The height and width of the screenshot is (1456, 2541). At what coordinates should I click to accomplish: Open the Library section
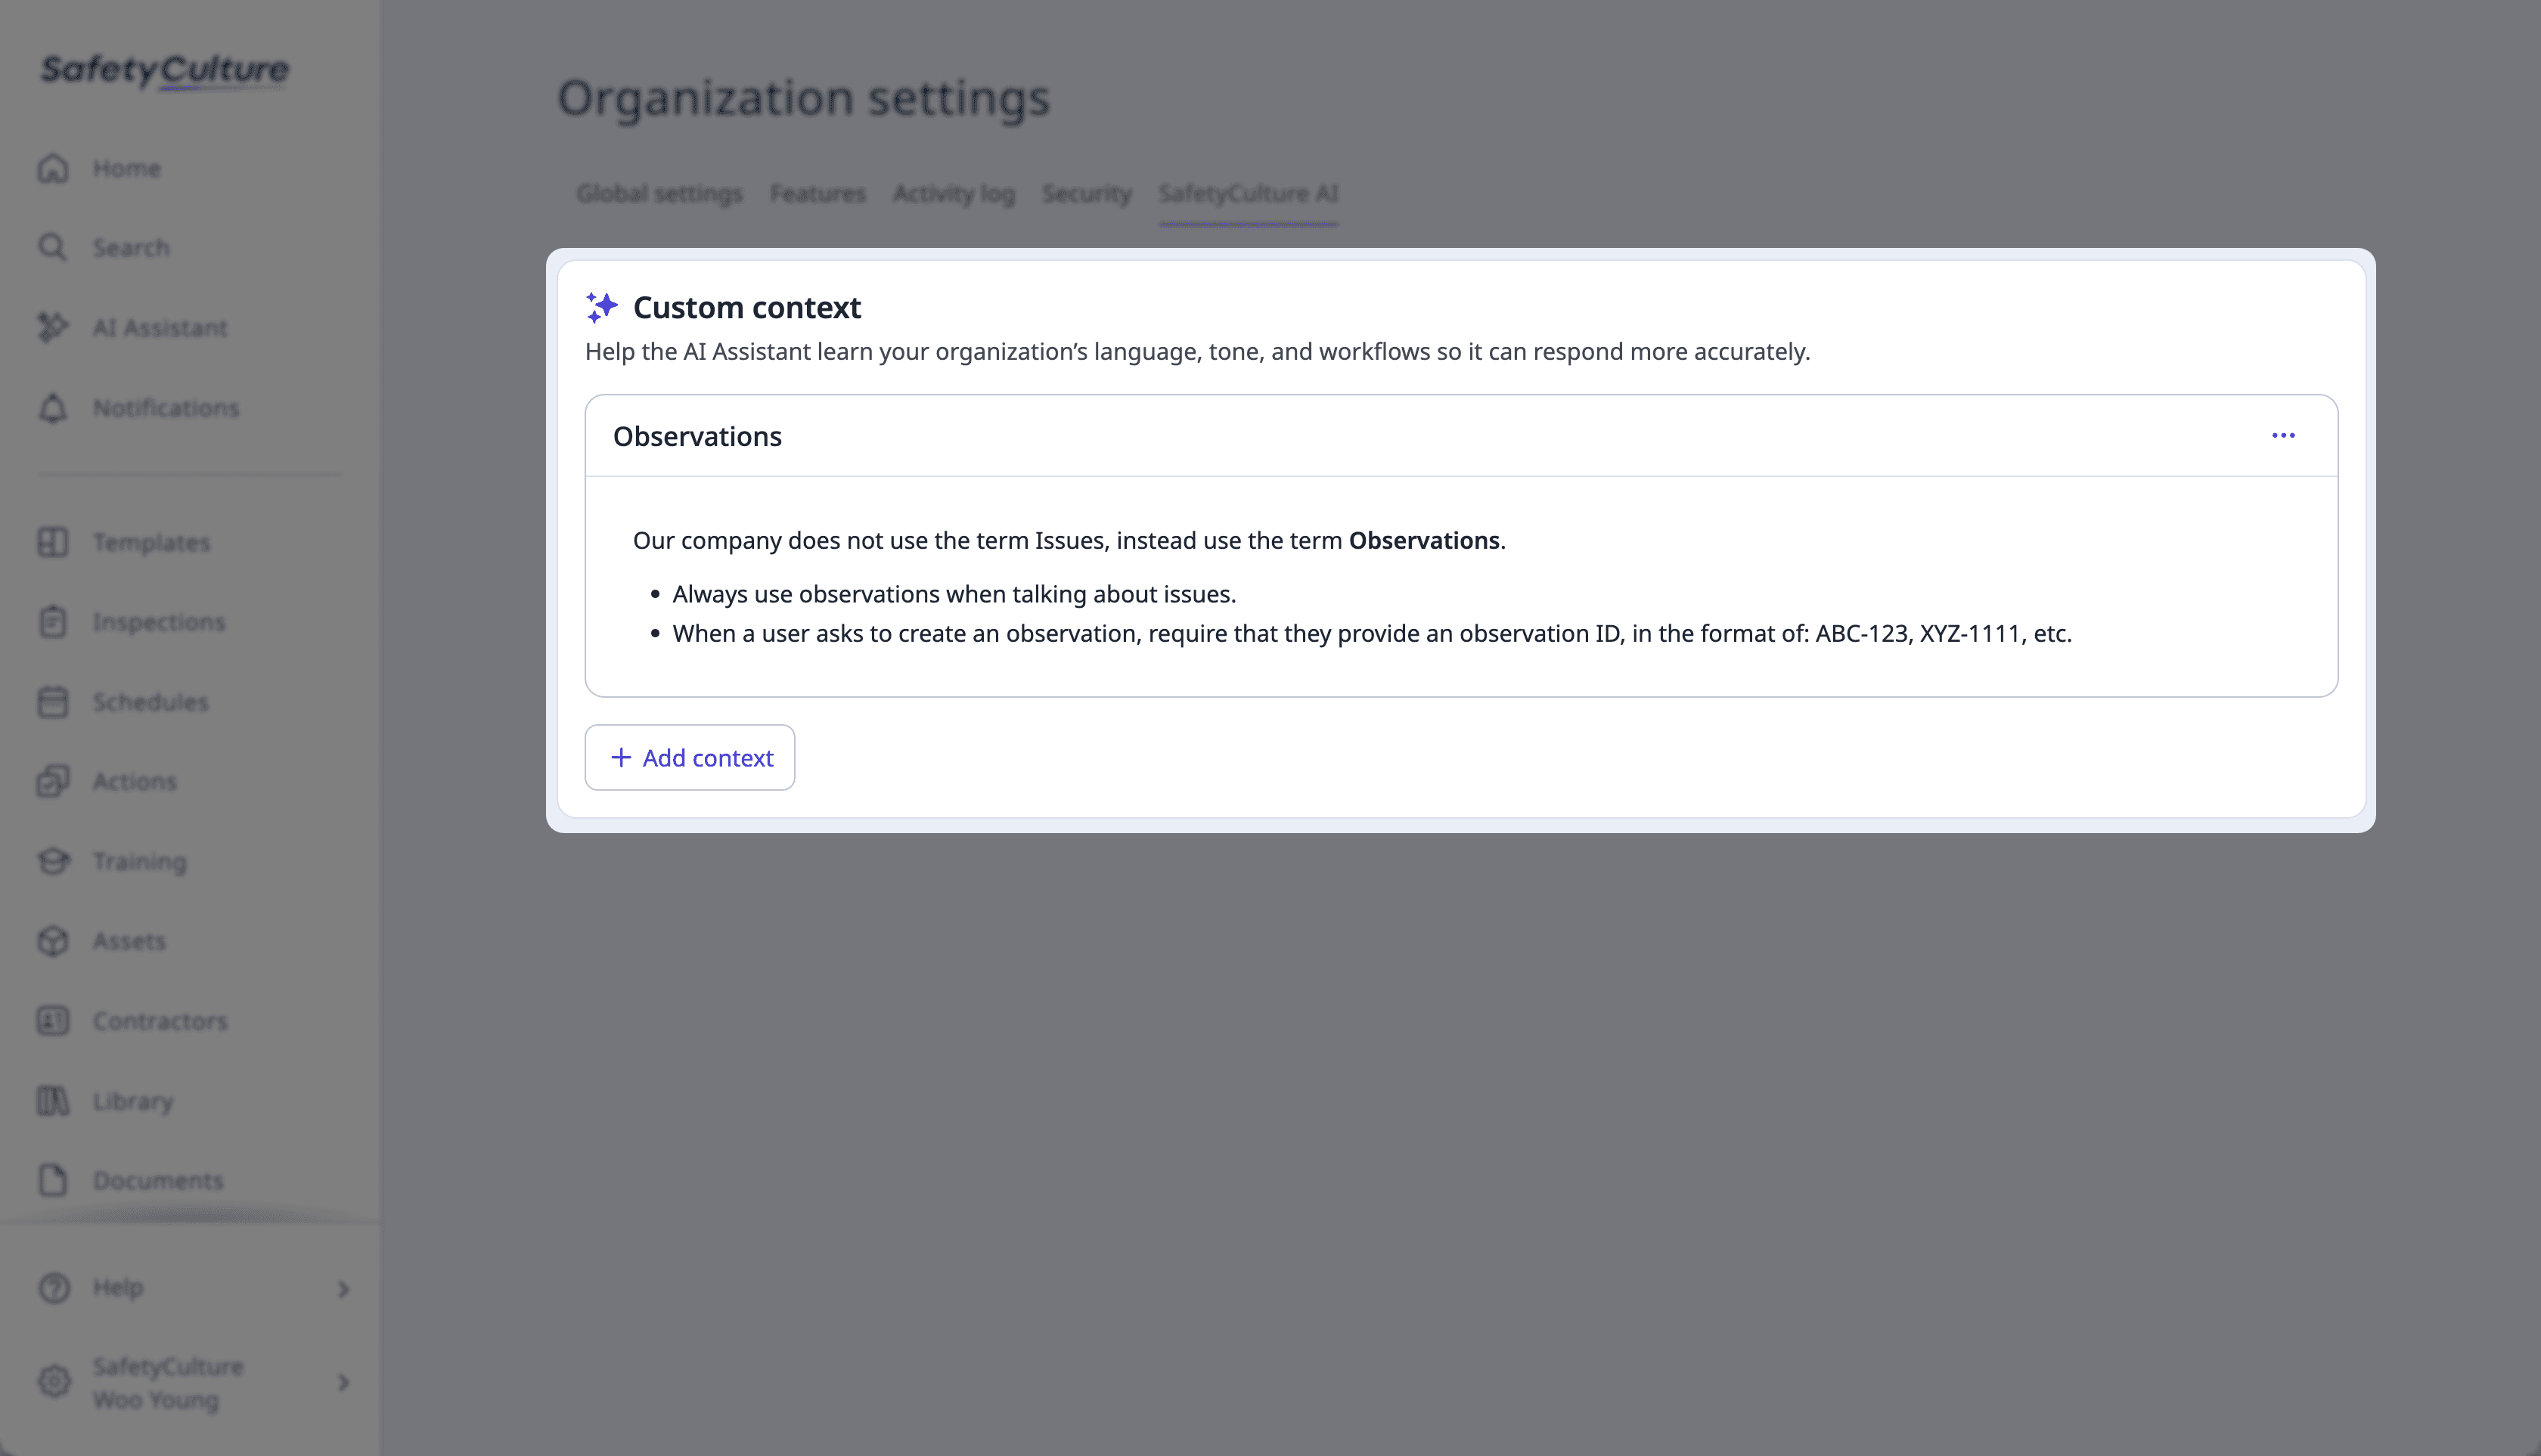[x=133, y=1101]
